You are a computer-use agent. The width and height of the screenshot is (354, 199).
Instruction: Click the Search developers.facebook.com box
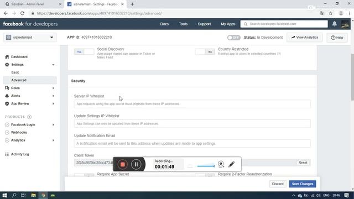pyautogui.click(x=284, y=24)
